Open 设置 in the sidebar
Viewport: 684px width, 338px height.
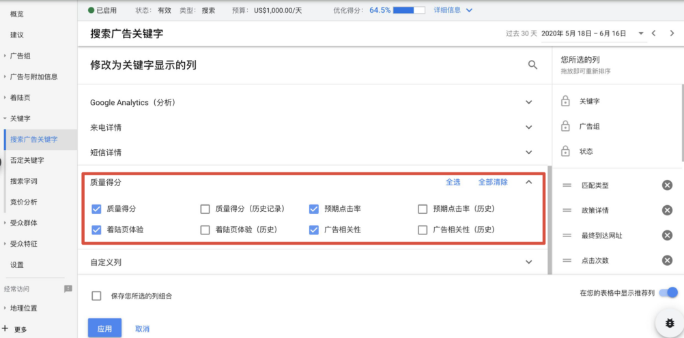[17, 265]
